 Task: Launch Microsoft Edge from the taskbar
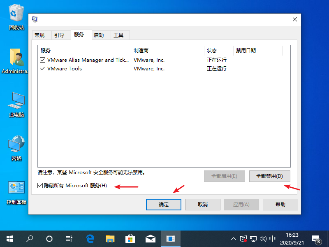tap(90, 238)
